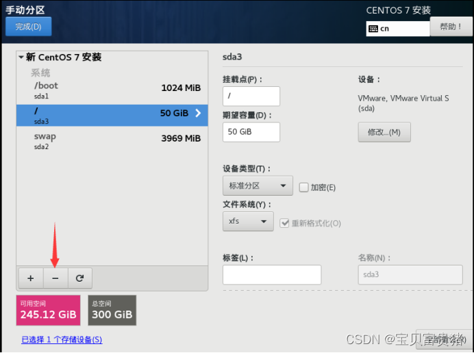Click the 系统 group heading
The height and width of the screenshot is (353, 474).
[x=40, y=73]
